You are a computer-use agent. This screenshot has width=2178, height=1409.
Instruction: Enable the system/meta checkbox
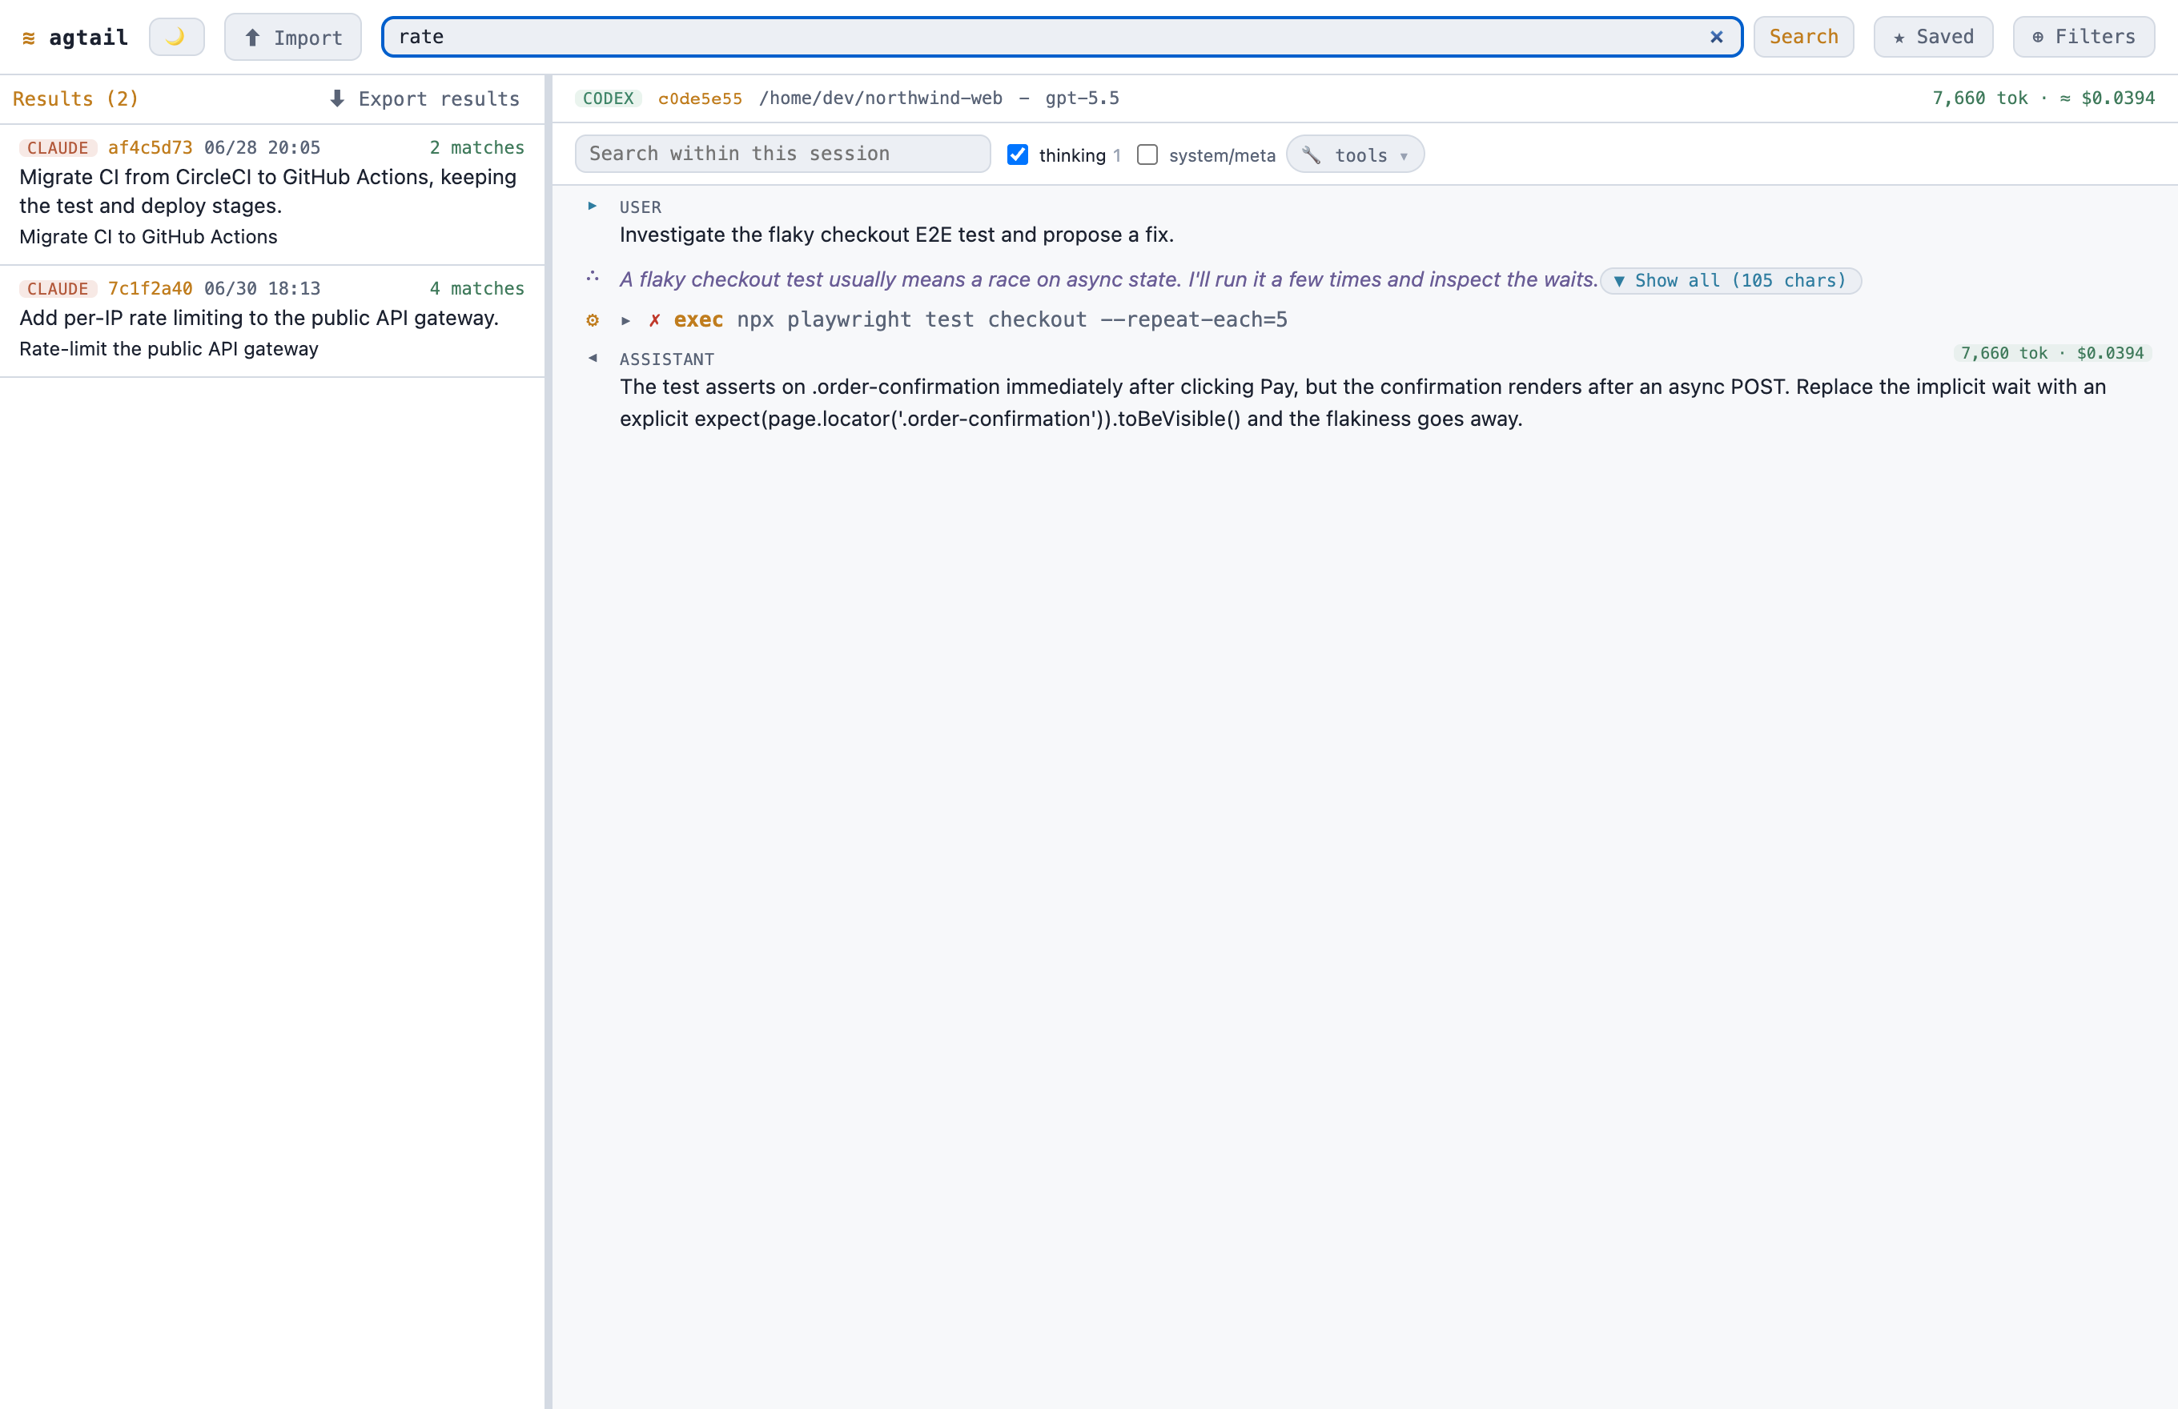tap(1147, 155)
